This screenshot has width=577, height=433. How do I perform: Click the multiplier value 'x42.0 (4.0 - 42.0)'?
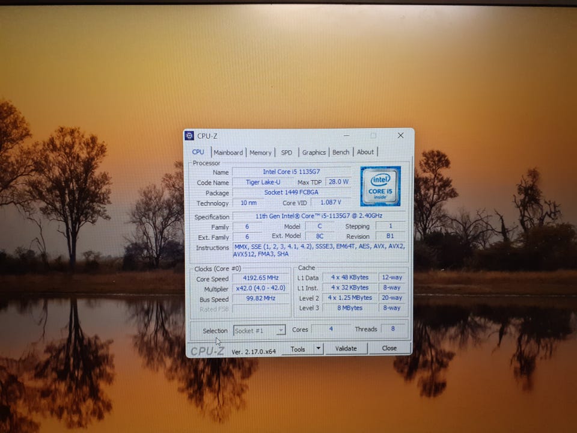pyautogui.click(x=260, y=288)
